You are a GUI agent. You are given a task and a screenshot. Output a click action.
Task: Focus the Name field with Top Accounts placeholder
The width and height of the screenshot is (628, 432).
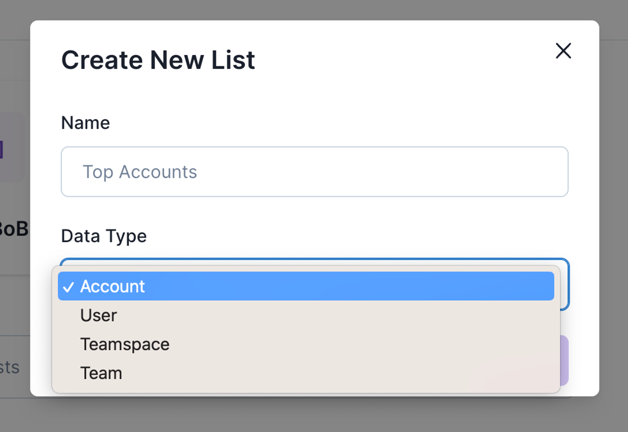tap(314, 172)
